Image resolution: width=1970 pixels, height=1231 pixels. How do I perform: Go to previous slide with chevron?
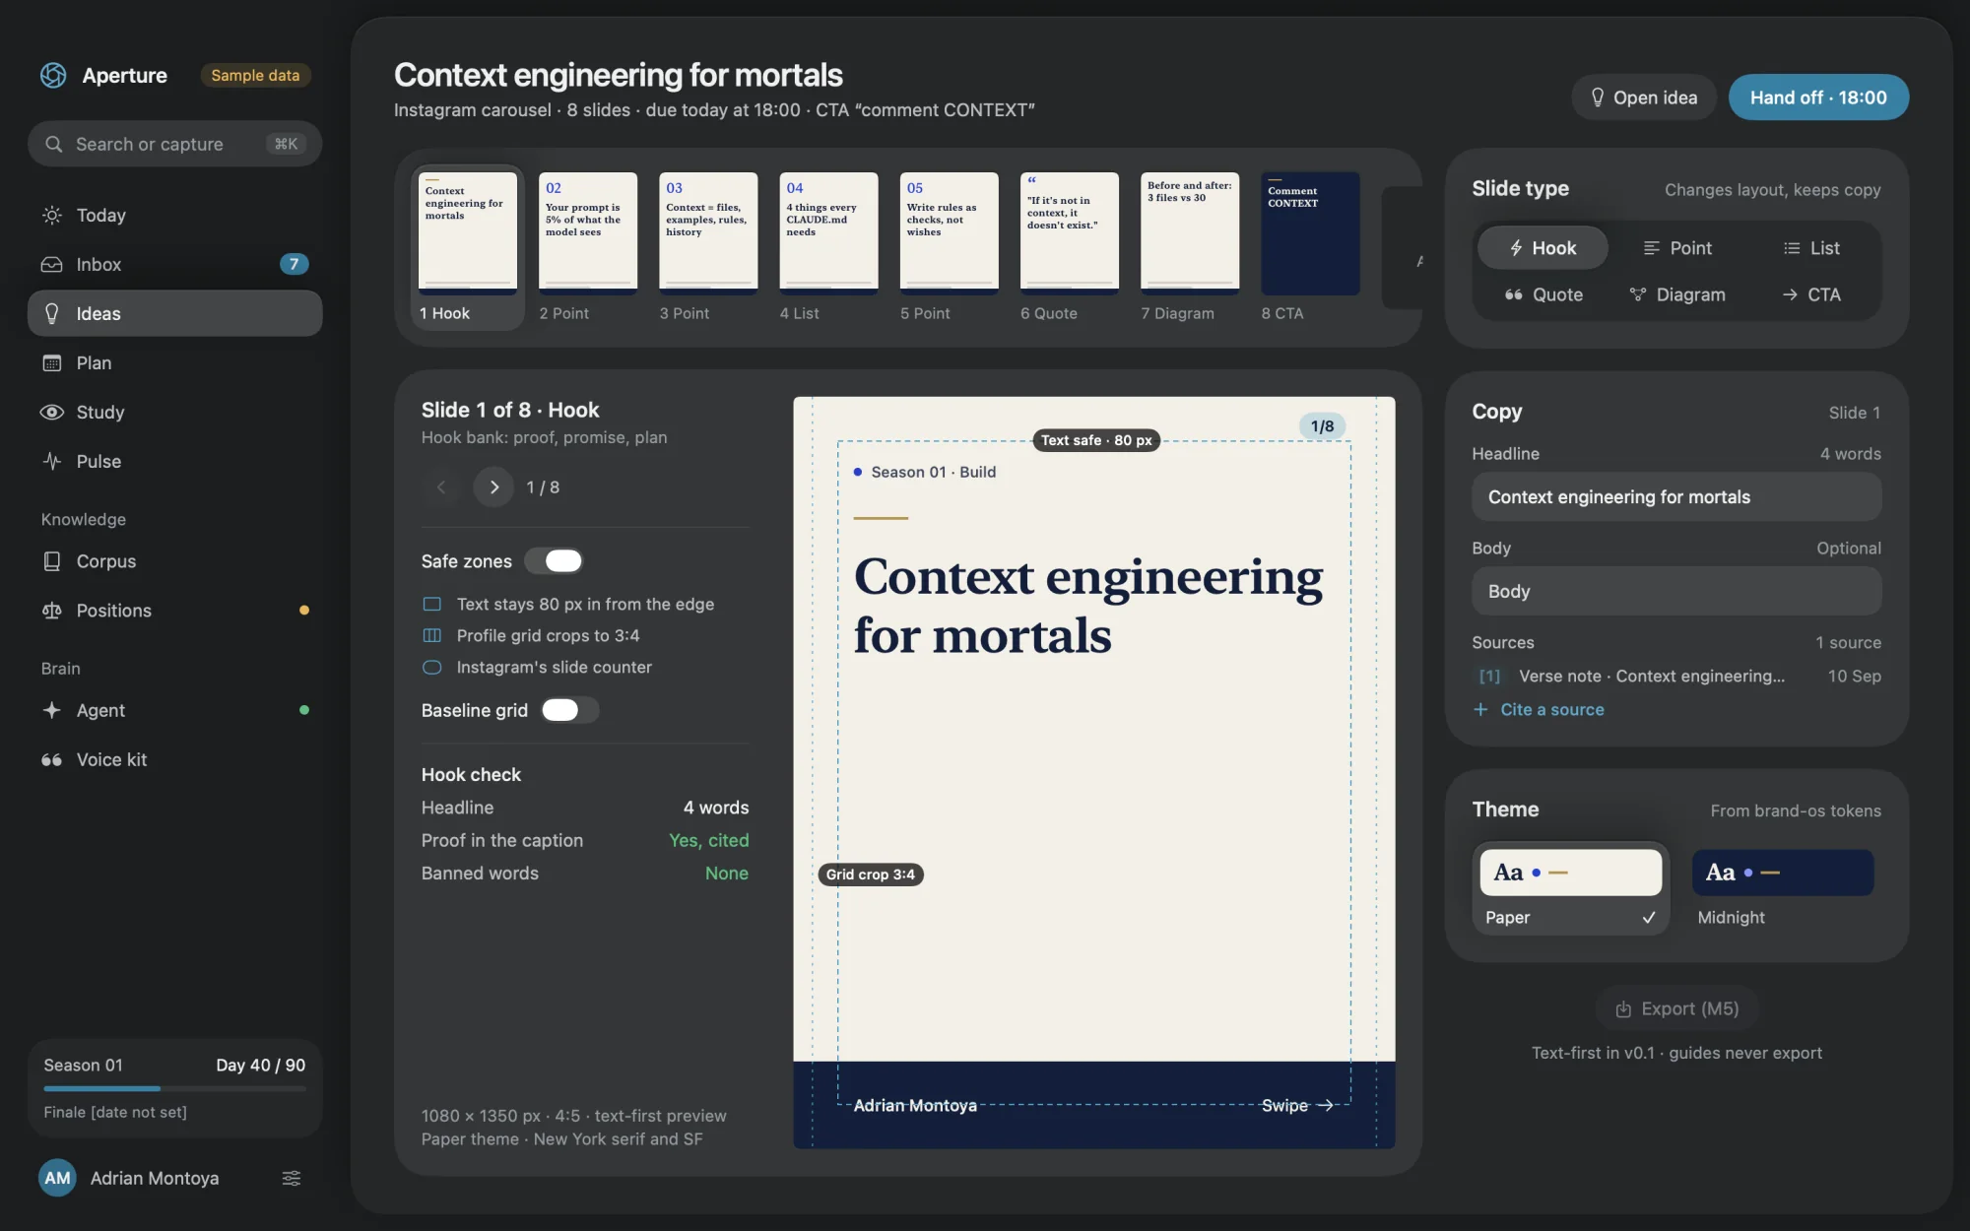coord(441,486)
